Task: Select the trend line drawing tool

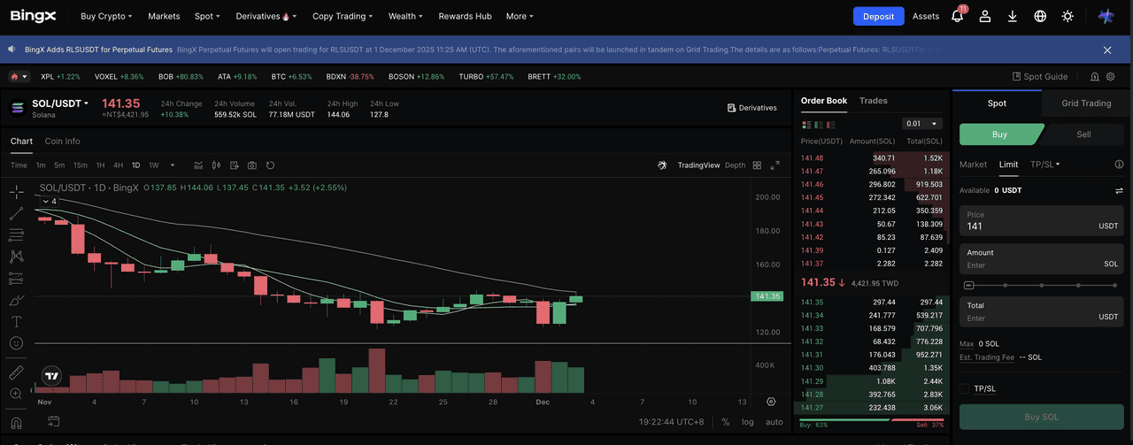Action: pos(16,213)
